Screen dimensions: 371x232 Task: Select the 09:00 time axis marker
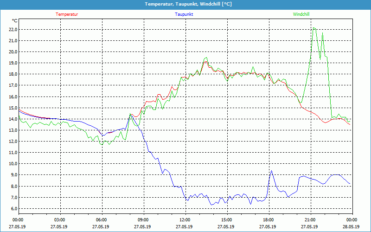pos(143,219)
